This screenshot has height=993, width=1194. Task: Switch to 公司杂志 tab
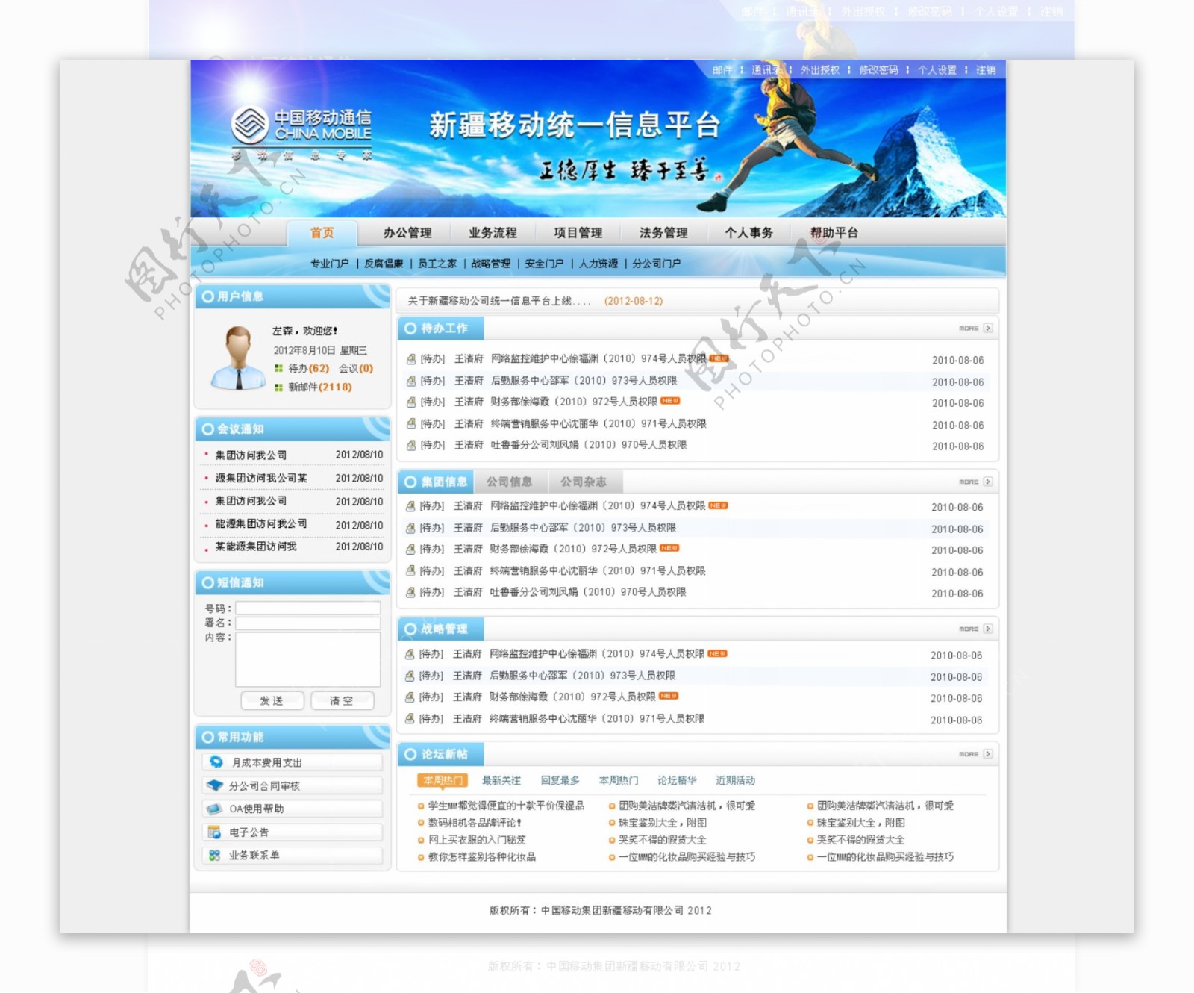pos(584,482)
